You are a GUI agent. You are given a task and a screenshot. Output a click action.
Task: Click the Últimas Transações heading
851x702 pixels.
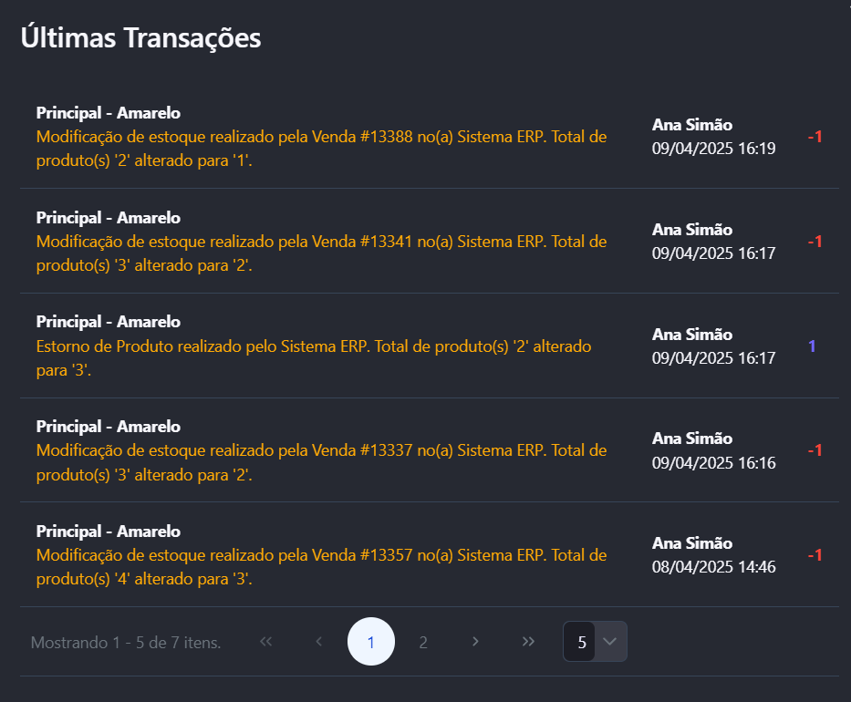pyautogui.click(x=140, y=37)
